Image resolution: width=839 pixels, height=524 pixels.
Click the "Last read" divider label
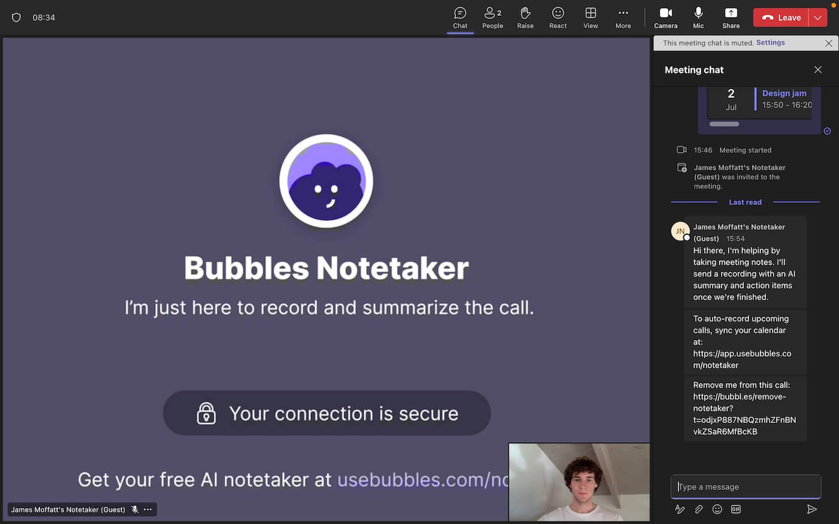pyautogui.click(x=745, y=202)
